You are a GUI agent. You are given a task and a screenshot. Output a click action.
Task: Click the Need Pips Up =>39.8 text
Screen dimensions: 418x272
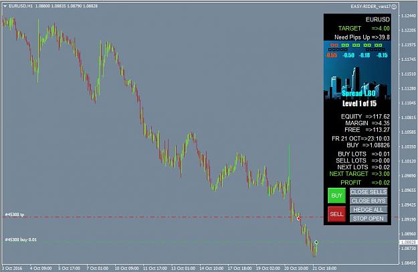click(362, 37)
